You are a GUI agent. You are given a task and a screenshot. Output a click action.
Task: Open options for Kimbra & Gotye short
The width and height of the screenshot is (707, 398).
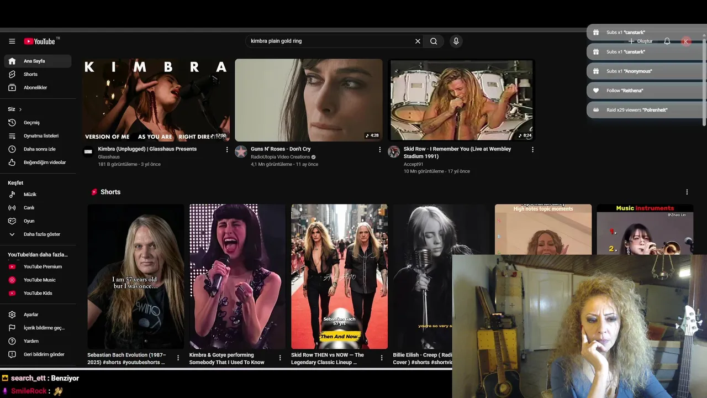280,358
